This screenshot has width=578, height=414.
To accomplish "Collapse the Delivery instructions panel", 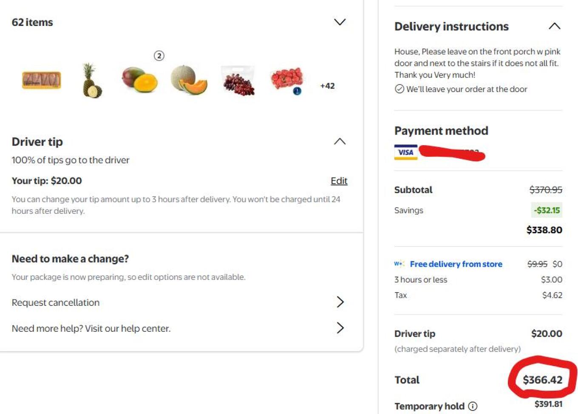I will pyautogui.click(x=554, y=26).
